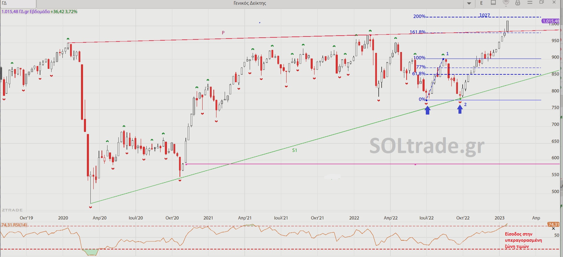563x257 pixels.
Task: Click wave label 2 near the 0% level
Action: (465, 105)
